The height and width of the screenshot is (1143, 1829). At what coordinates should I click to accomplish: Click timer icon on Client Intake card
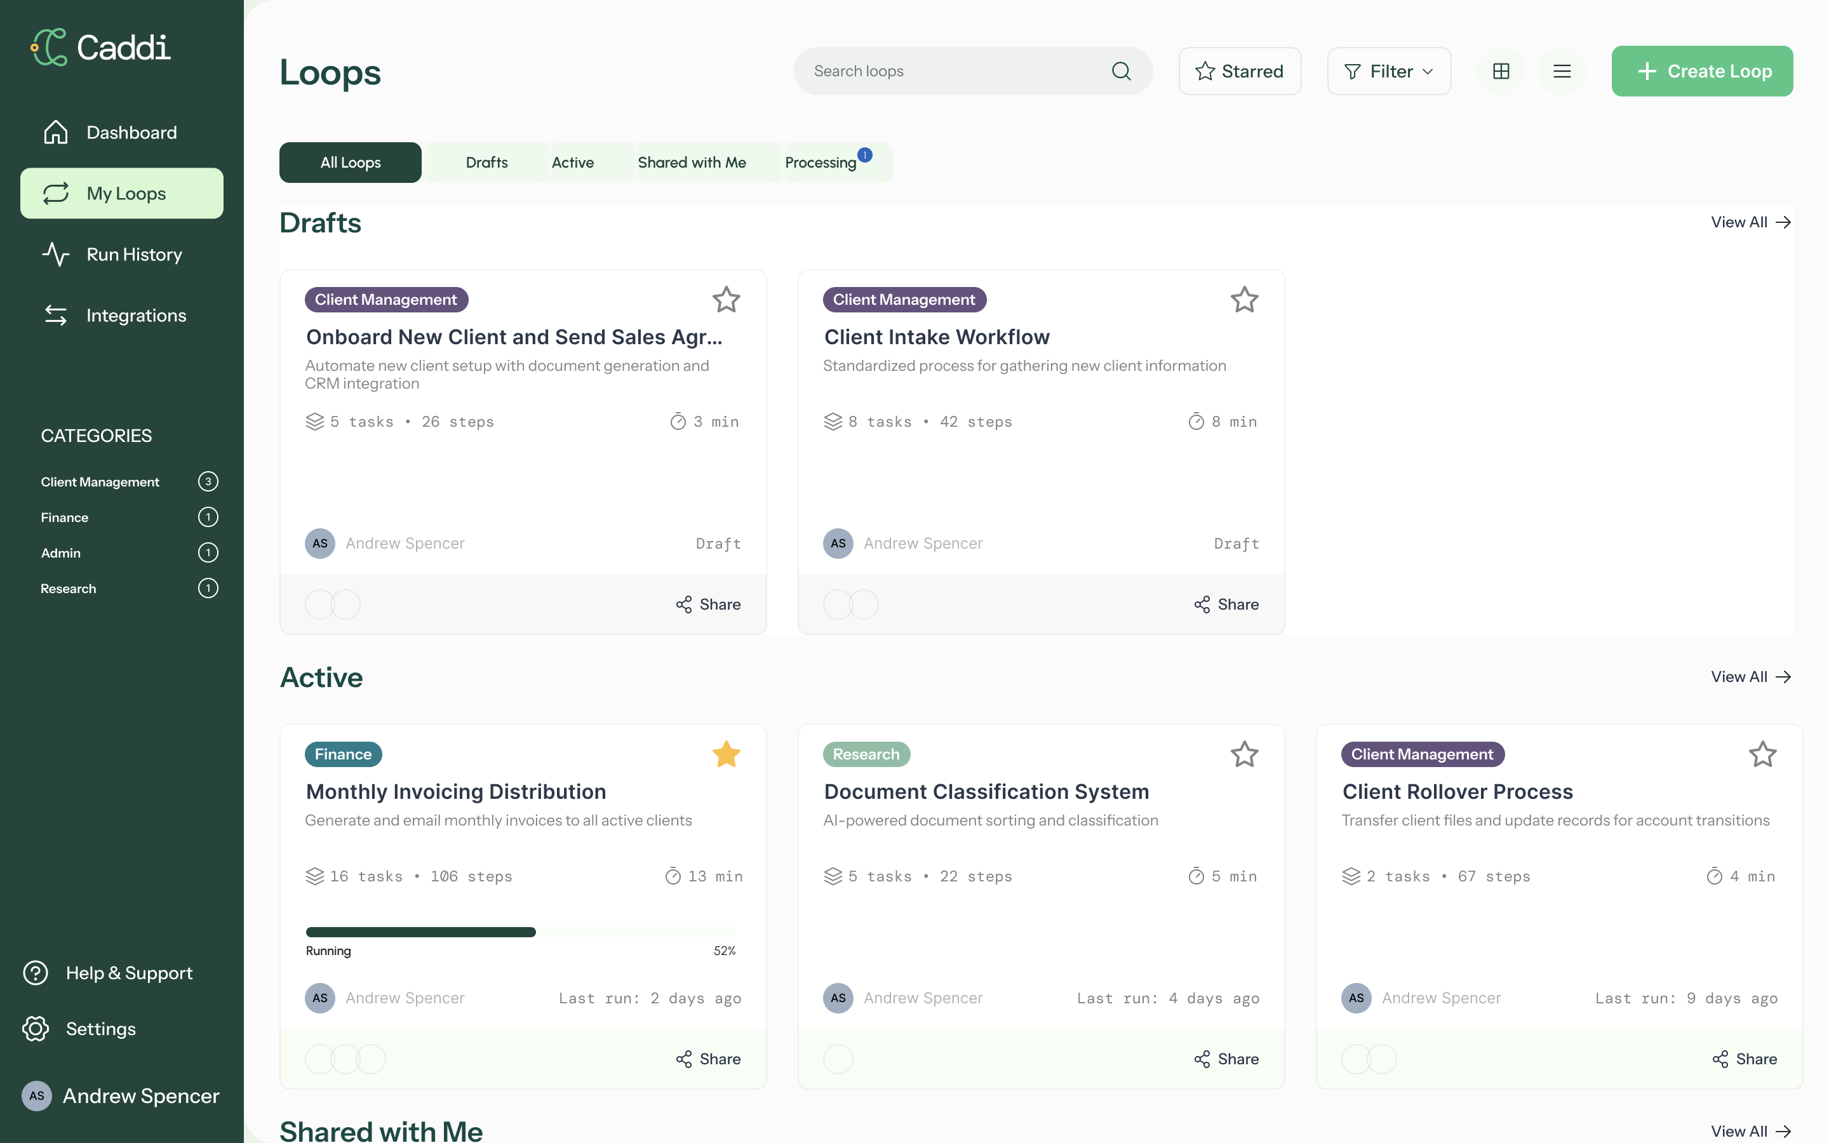click(x=1196, y=421)
